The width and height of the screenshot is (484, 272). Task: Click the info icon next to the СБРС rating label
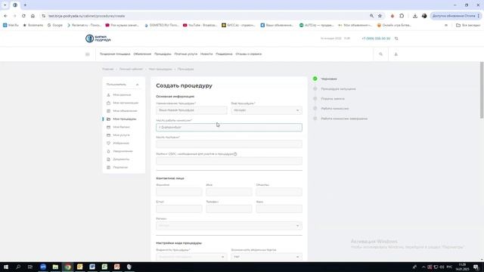click(x=235, y=154)
